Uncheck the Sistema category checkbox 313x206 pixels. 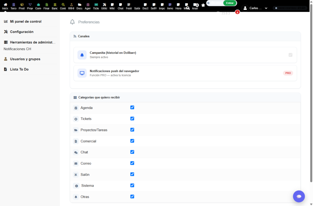pos(132,186)
